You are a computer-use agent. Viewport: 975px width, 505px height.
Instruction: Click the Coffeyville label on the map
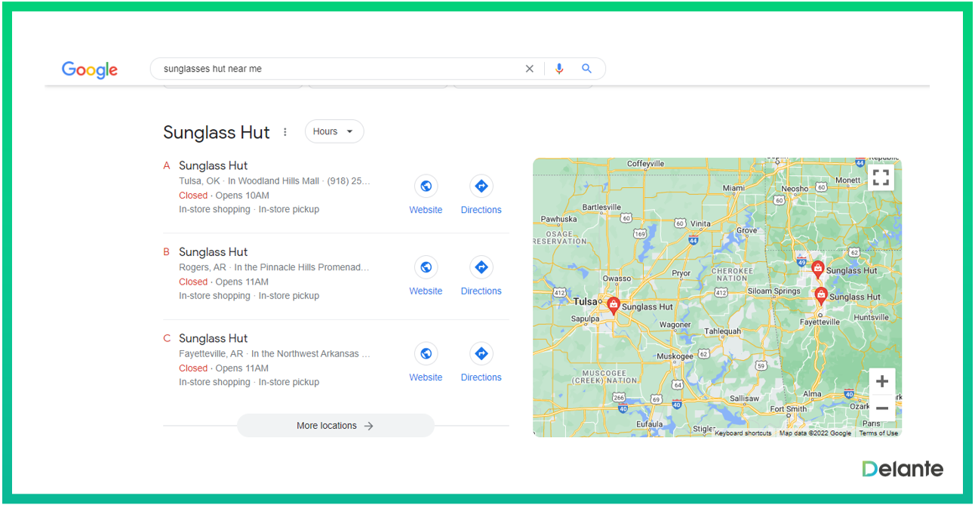click(645, 164)
